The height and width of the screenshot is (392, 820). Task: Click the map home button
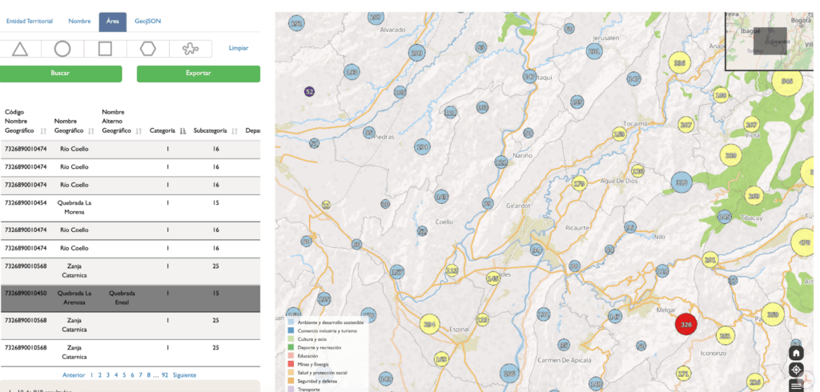click(796, 353)
